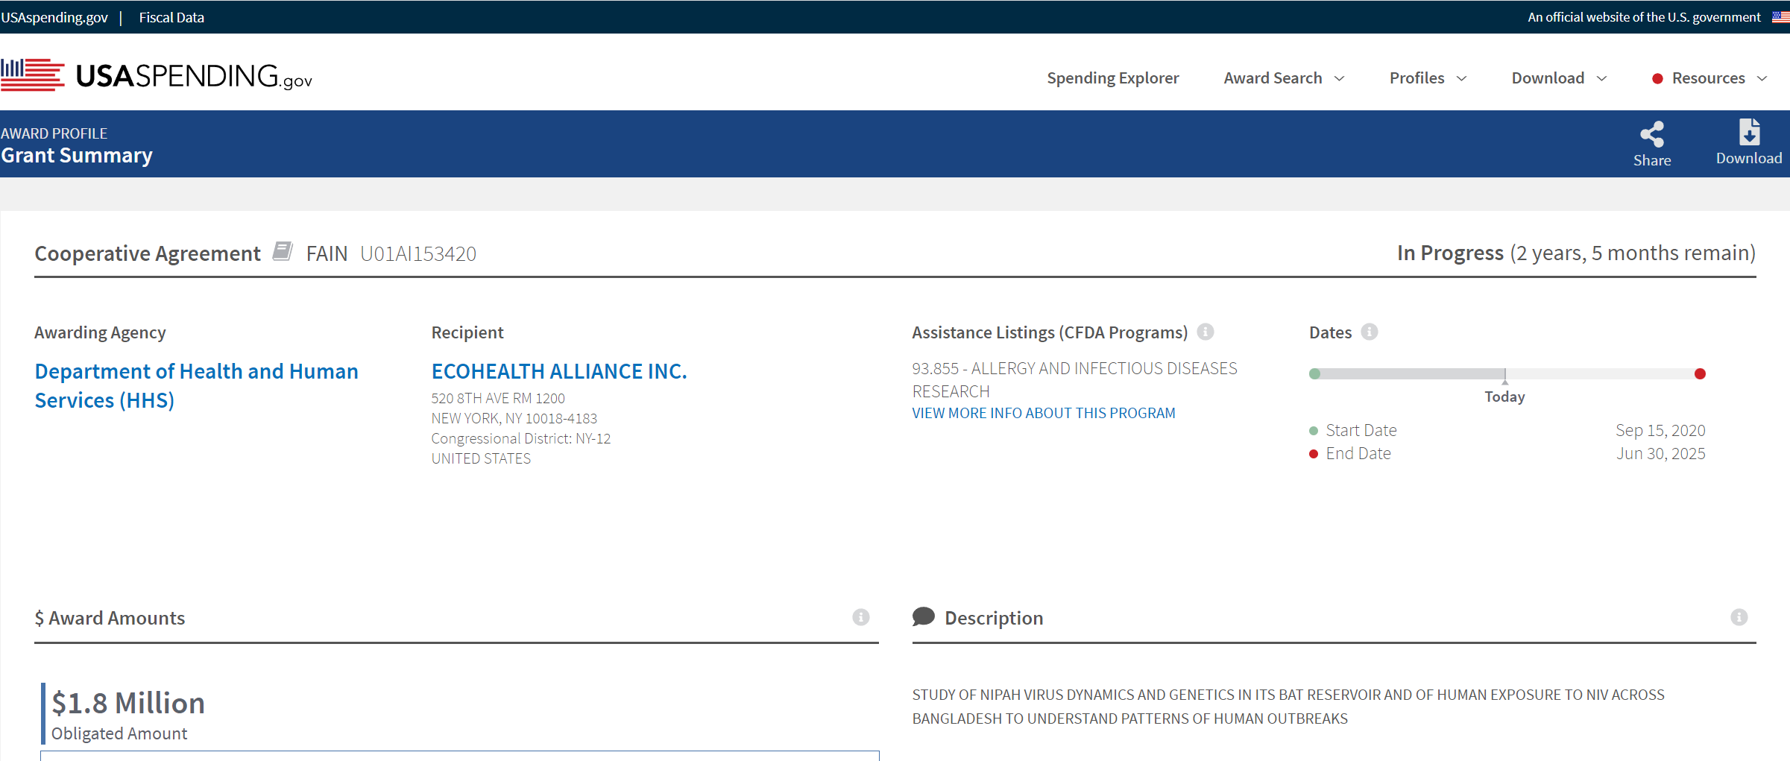
Task: Click the green start marker on timeline
Action: (1314, 373)
